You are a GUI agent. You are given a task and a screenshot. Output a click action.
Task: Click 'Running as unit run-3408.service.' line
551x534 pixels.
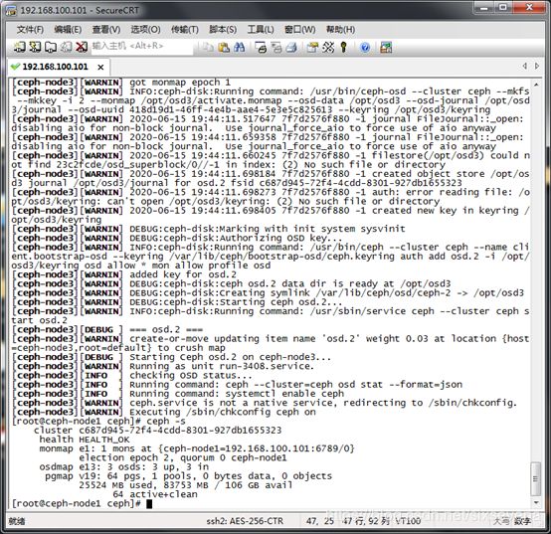pos(222,366)
